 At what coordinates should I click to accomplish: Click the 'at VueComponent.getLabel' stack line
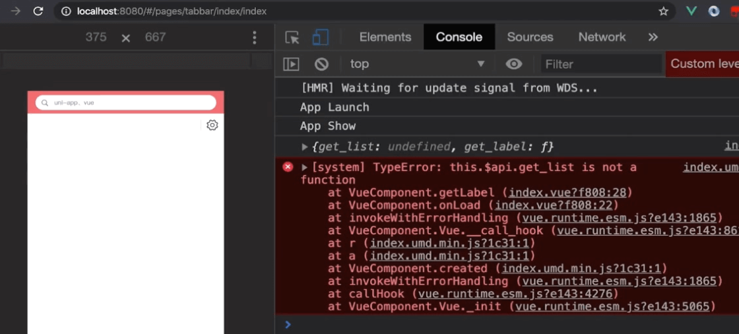click(x=480, y=193)
